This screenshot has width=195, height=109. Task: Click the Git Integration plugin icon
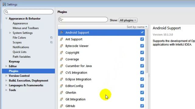coord(62,99)
